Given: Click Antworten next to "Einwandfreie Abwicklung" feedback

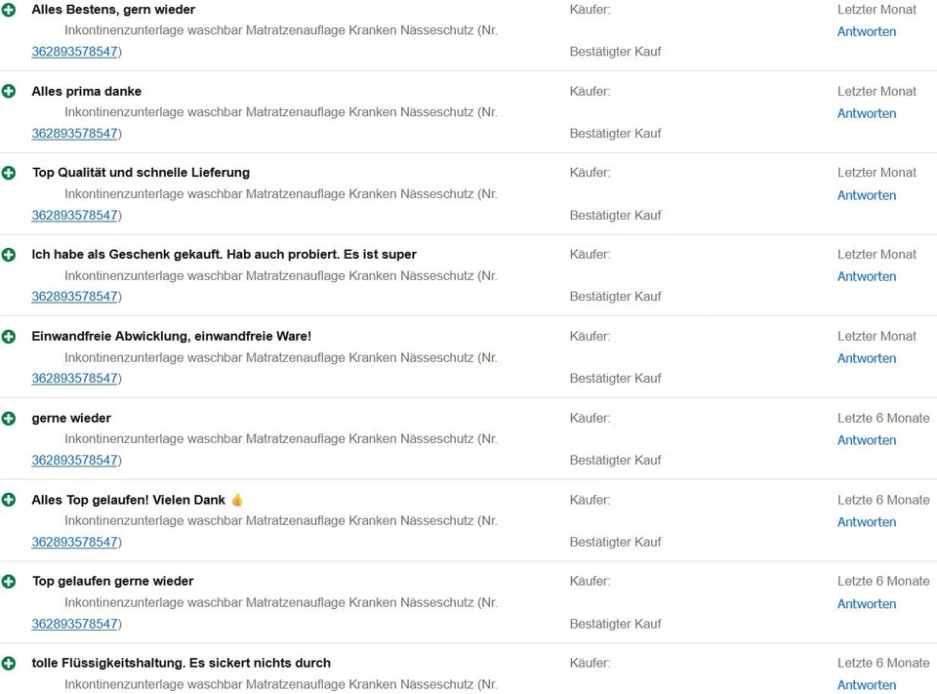Looking at the screenshot, I should point(866,358).
